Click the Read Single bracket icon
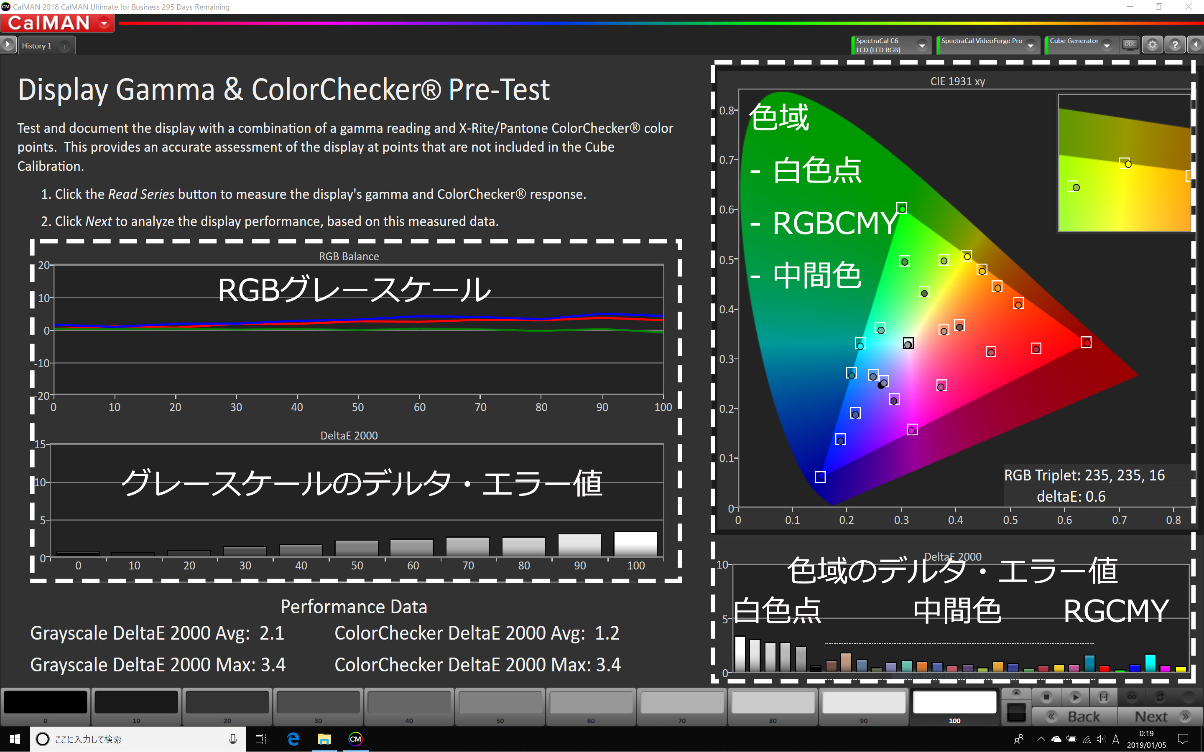Screen dimensions: 1204x752 tap(1103, 697)
